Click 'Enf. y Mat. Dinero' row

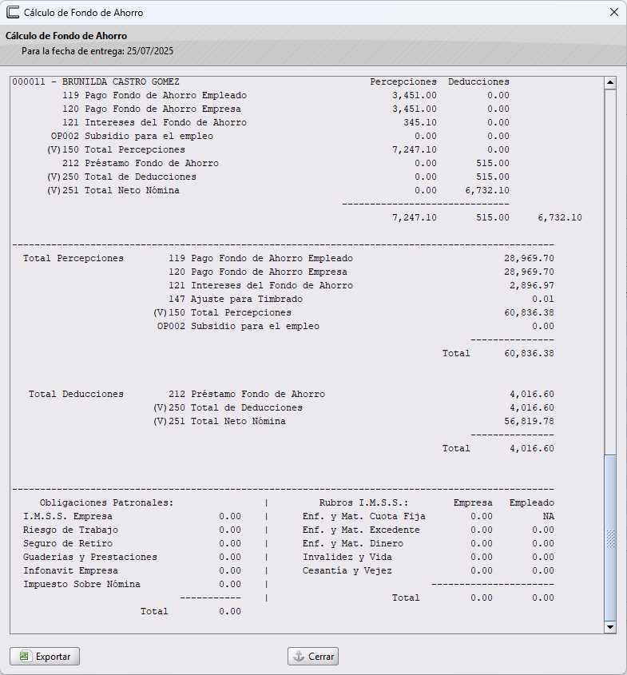429,543
